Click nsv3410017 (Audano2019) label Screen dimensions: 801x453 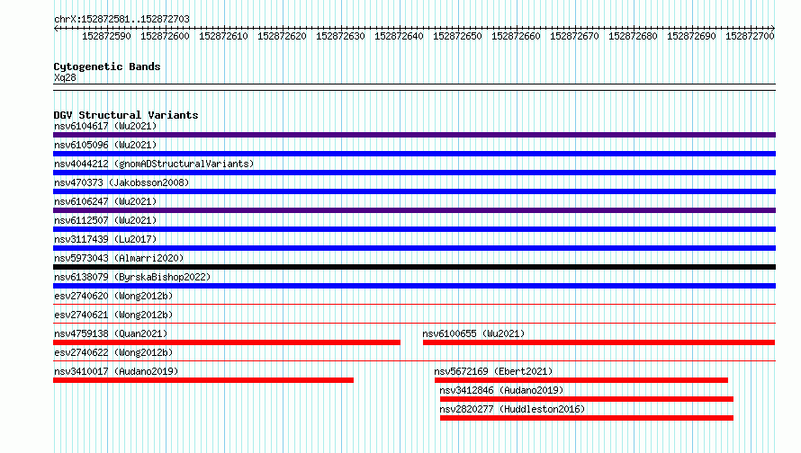(x=116, y=371)
